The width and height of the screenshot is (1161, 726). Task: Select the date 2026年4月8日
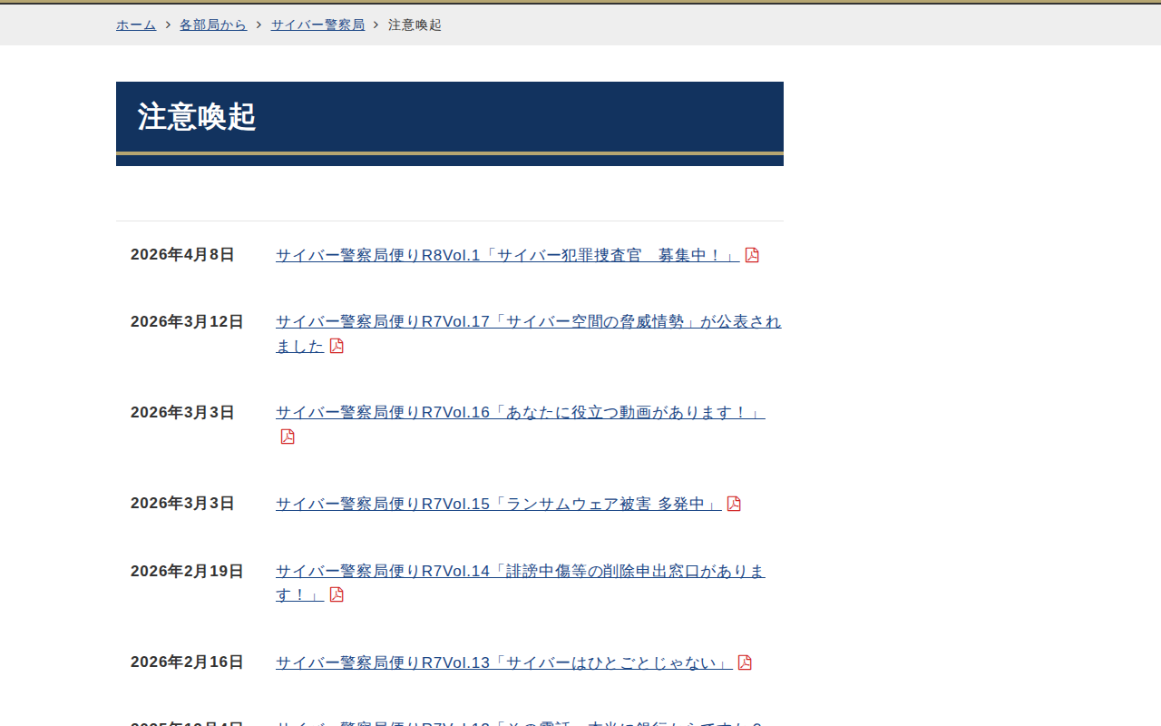pos(182,255)
